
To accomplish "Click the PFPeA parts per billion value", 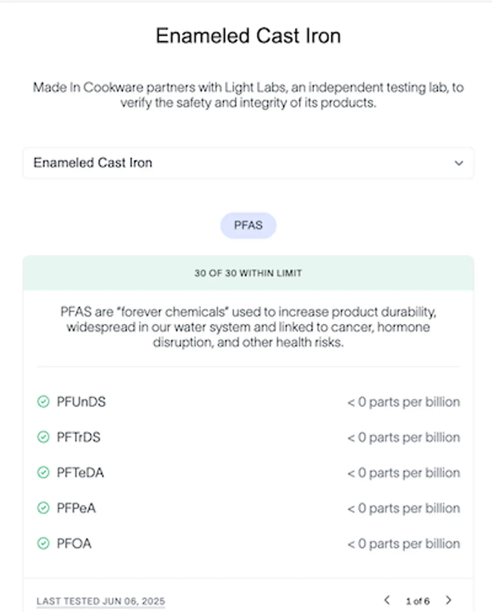I will point(404,508).
